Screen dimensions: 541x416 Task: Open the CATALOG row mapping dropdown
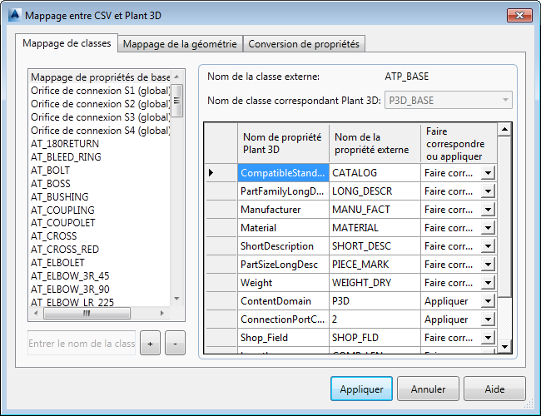(x=488, y=173)
